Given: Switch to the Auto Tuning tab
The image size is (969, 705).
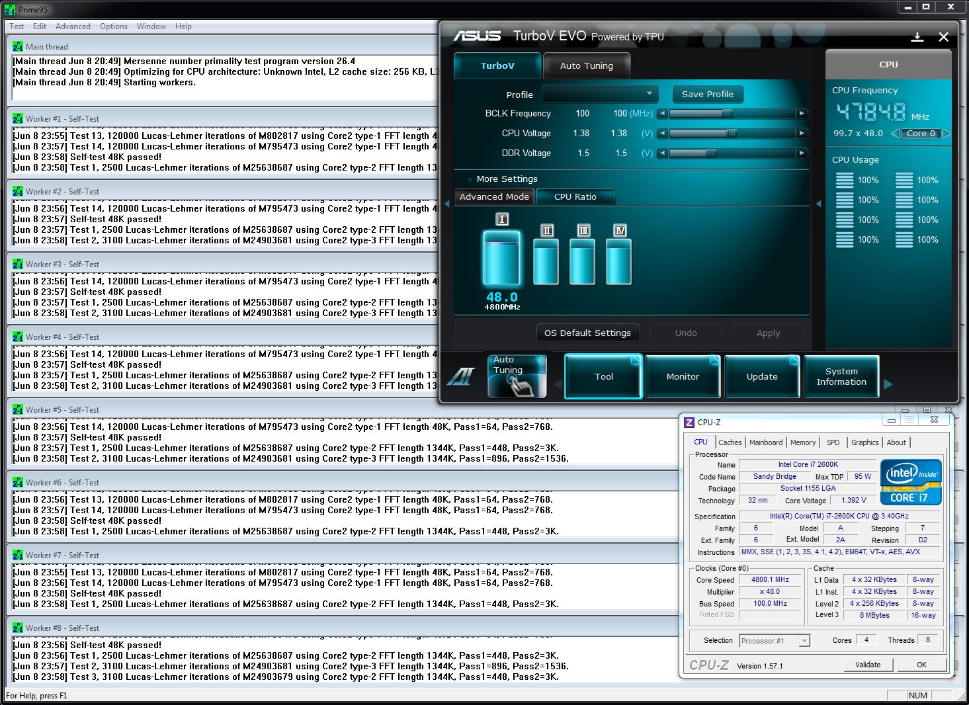Looking at the screenshot, I should 587,65.
